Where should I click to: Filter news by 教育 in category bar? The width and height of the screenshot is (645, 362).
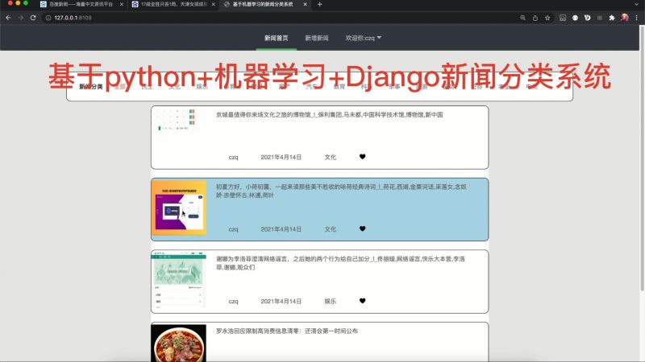[339, 87]
